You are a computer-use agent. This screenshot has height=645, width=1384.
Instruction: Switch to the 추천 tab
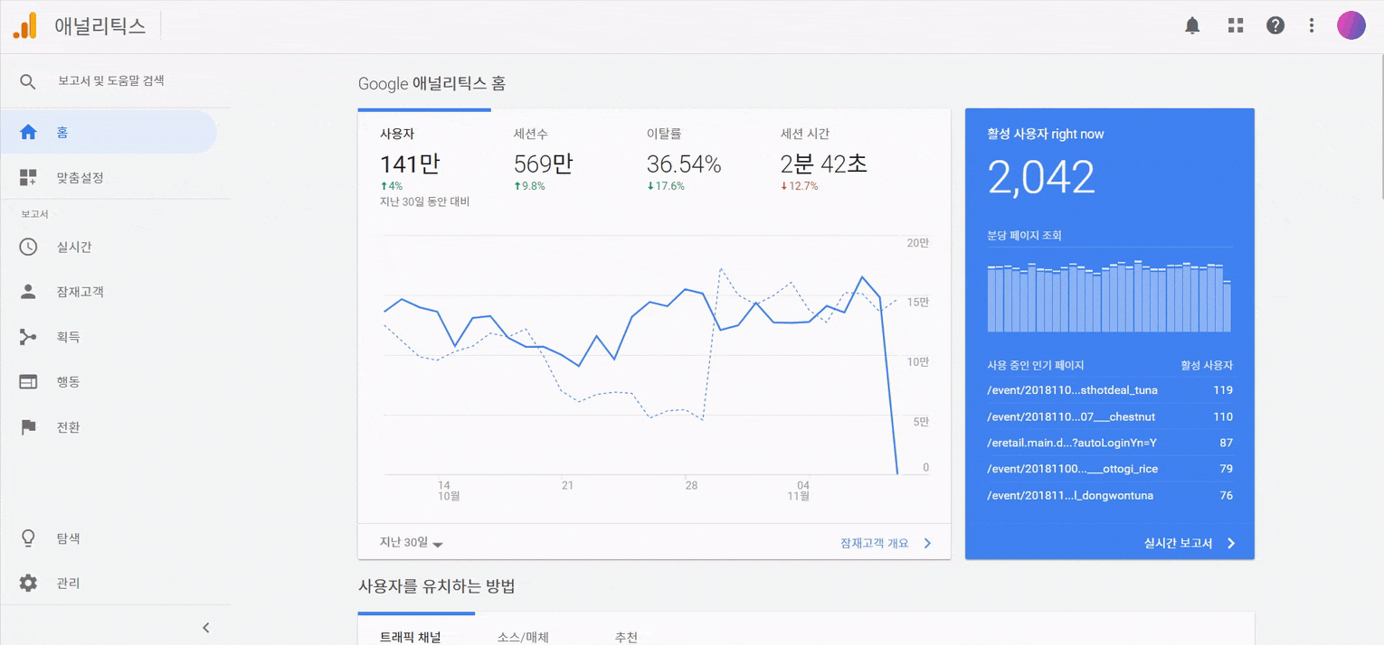pos(626,637)
